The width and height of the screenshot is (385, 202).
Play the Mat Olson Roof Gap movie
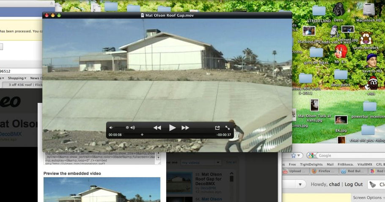pyautogui.click(x=172, y=128)
